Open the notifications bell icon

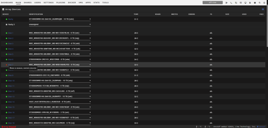click(264, 3)
